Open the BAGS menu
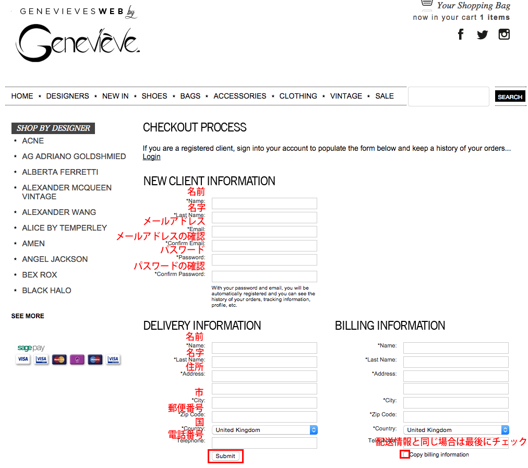This screenshot has width=528, height=468. 190,96
